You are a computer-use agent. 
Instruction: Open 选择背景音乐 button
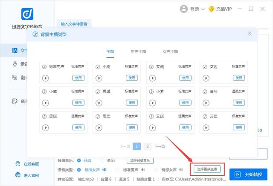(x=140, y=160)
